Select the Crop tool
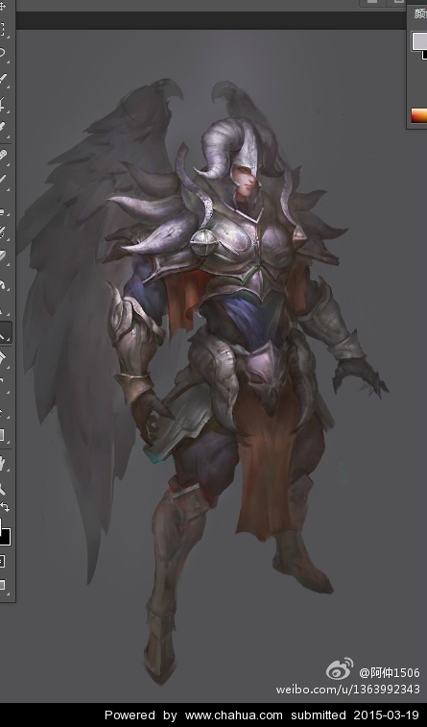427x727 pixels. [3, 105]
